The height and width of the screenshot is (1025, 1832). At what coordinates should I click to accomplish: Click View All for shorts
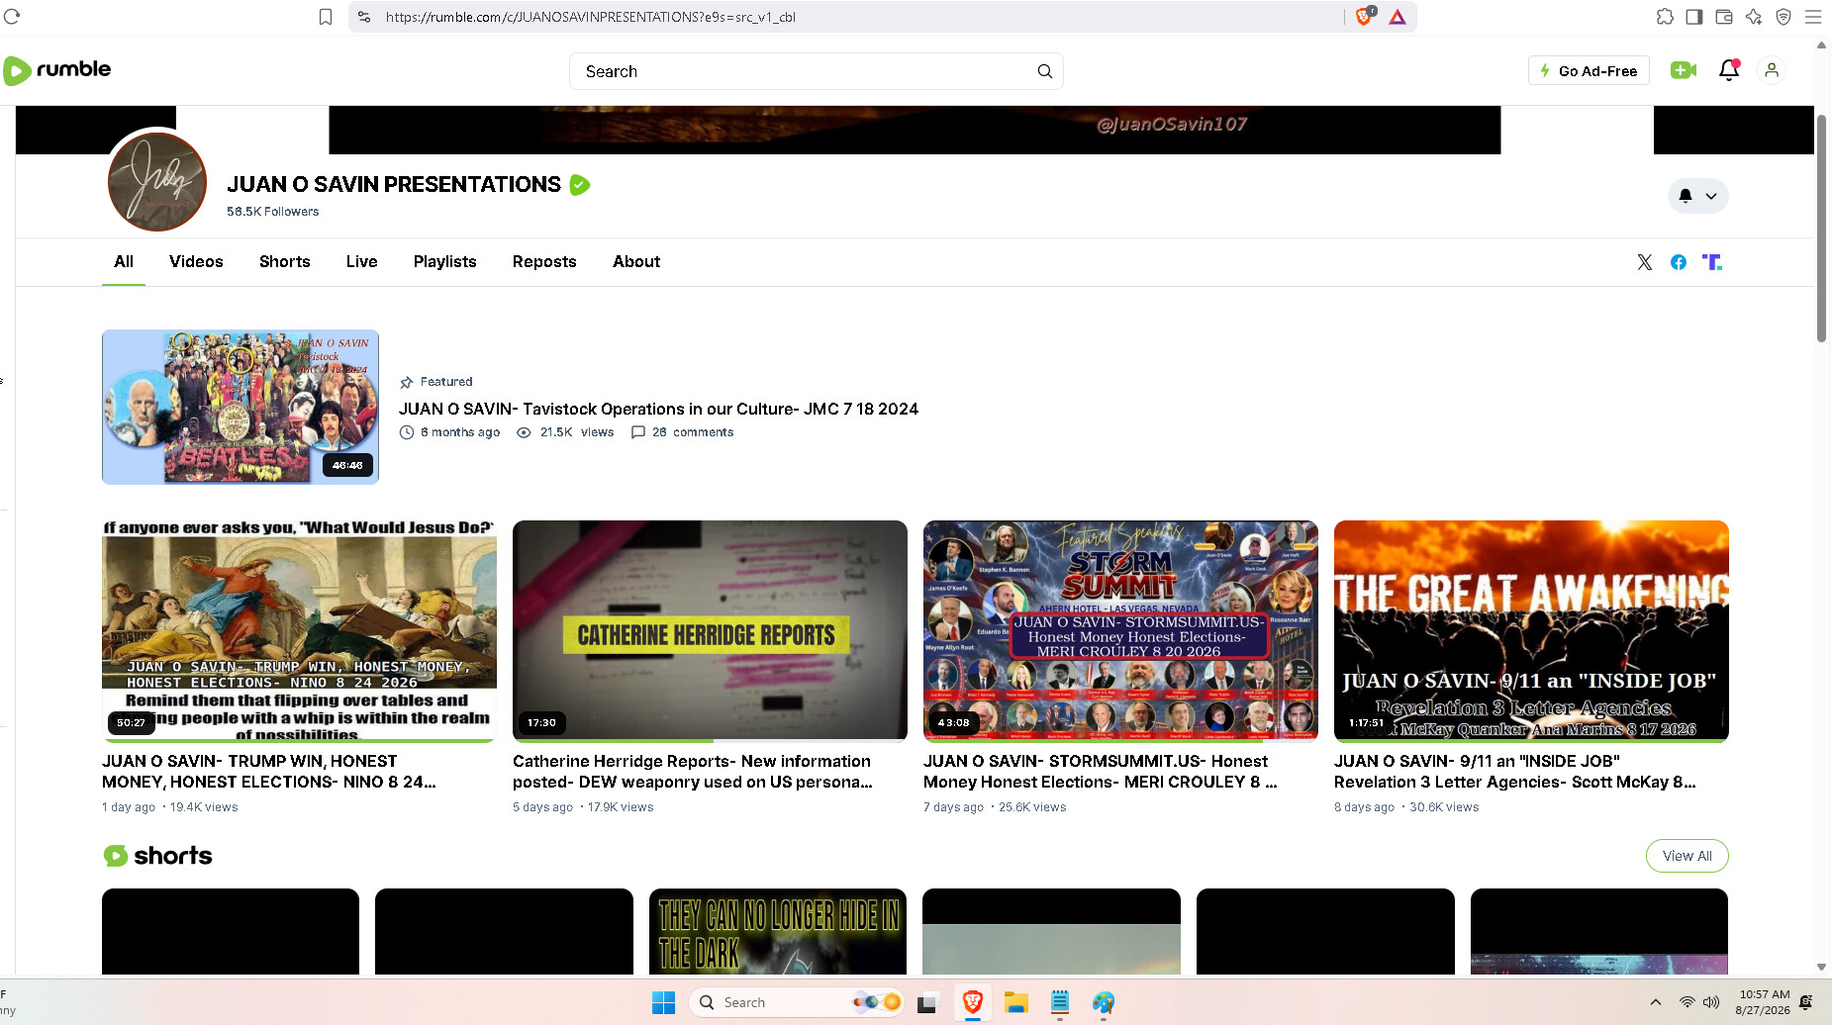coord(1687,856)
